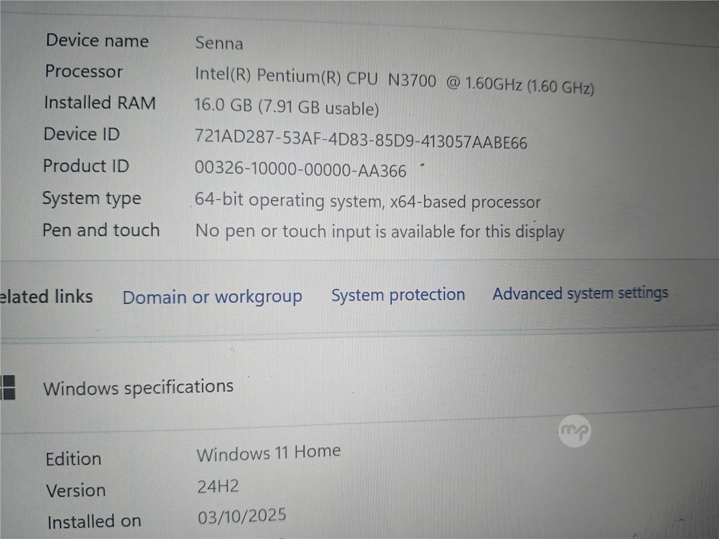Viewport: 719px width, 539px height.
Task: Click the No pen or touch input text
Action: (379, 231)
